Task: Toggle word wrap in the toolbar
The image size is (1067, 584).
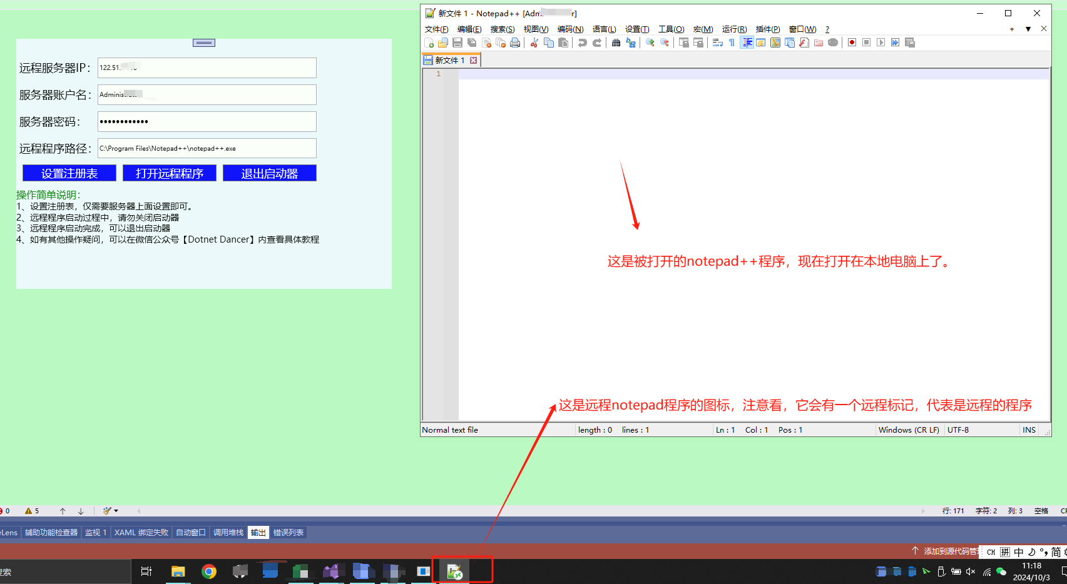Action: (x=718, y=43)
